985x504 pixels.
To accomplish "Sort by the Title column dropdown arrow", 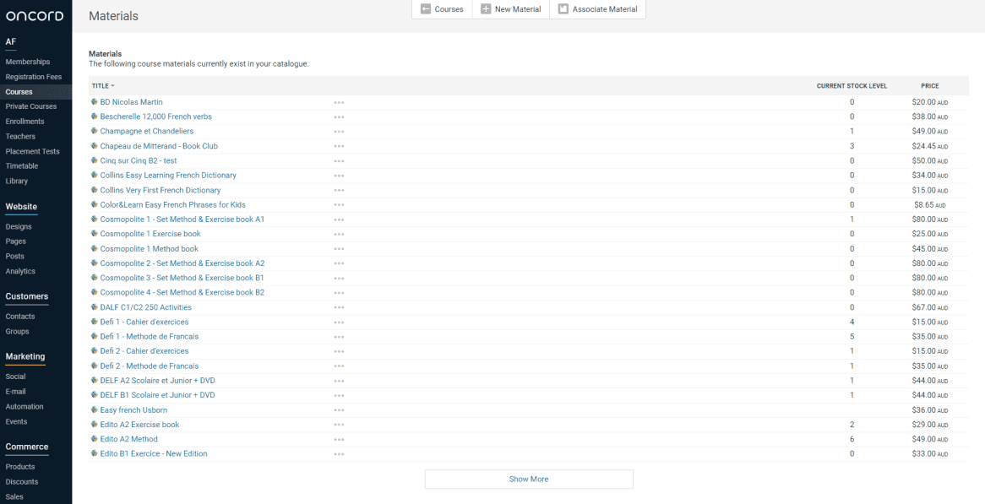I will (x=112, y=86).
